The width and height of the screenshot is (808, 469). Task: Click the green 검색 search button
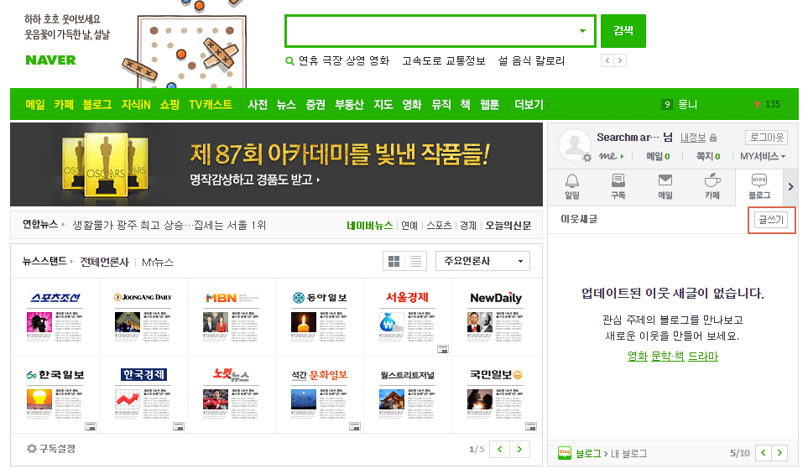pyautogui.click(x=623, y=31)
